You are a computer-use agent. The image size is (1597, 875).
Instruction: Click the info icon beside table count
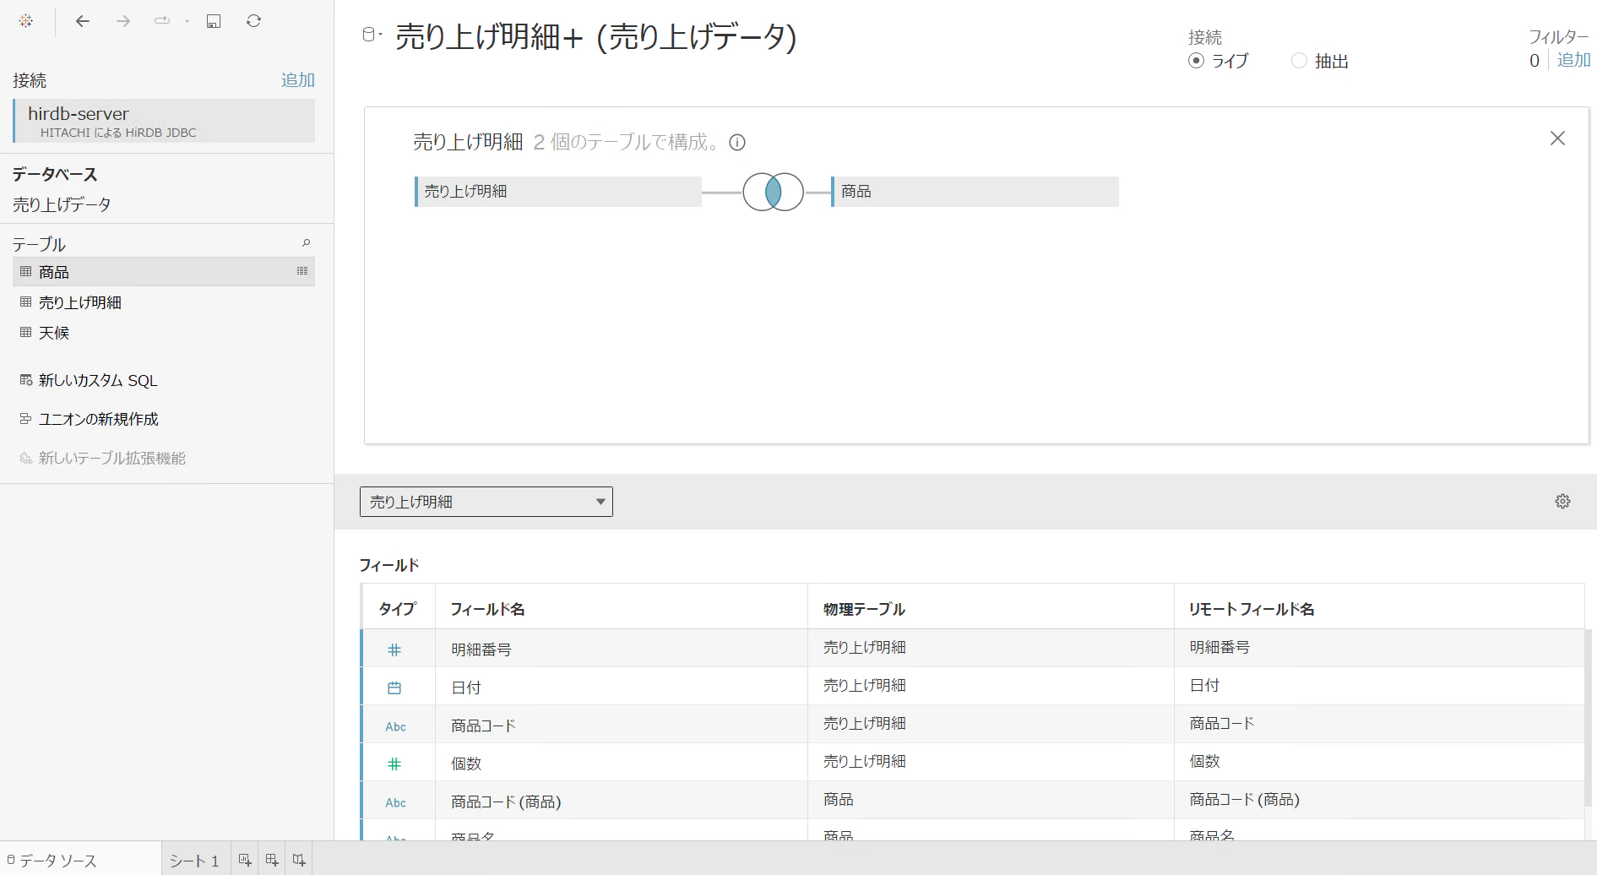(737, 142)
